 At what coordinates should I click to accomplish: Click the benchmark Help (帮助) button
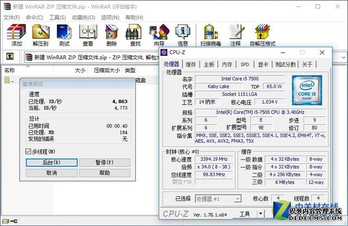(104, 173)
